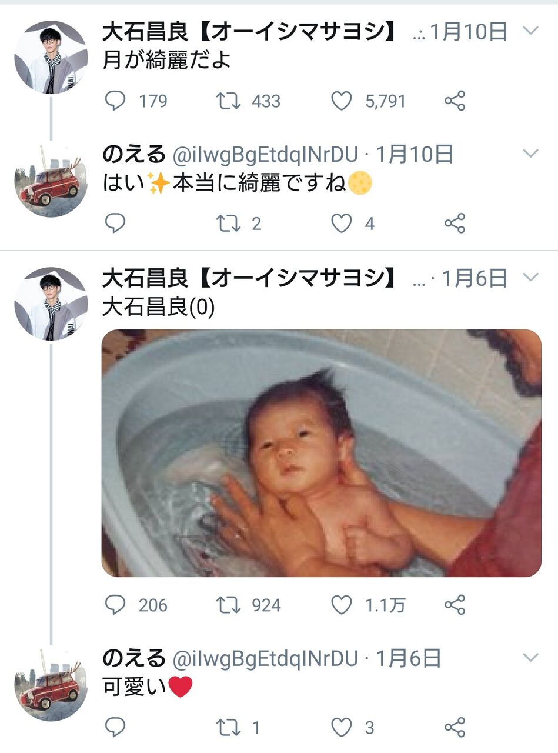Image resolution: width=558 pixels, height=753 pixels.
Task: Share the 本当に綺麗ですね reply
Action: click(x=455, y=224)
